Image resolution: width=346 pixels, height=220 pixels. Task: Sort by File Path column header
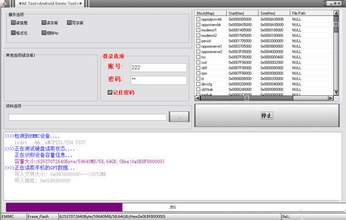(x=311, y=13)
